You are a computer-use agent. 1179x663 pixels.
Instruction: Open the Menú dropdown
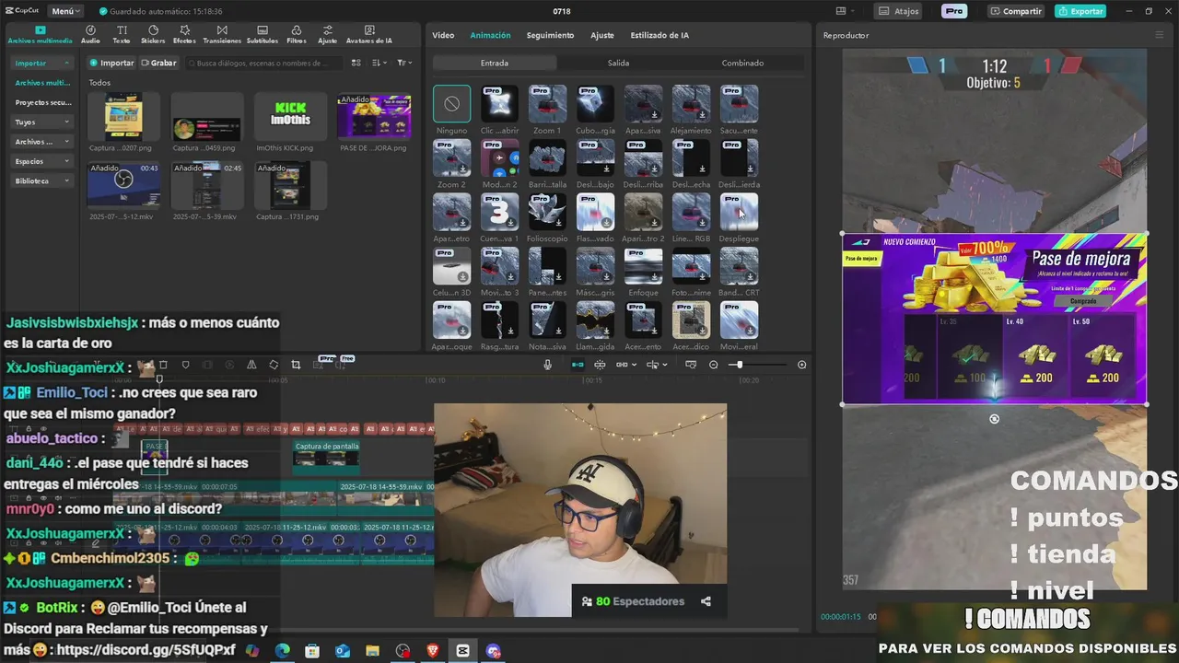(64, 11)
